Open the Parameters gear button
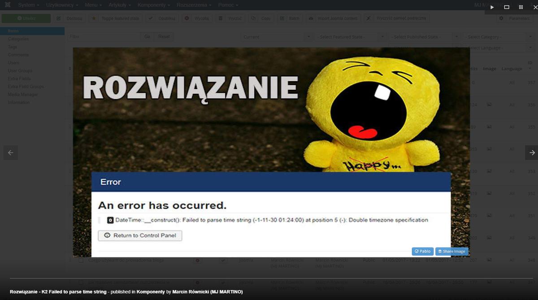538x300 pixels. coord(515,18)
